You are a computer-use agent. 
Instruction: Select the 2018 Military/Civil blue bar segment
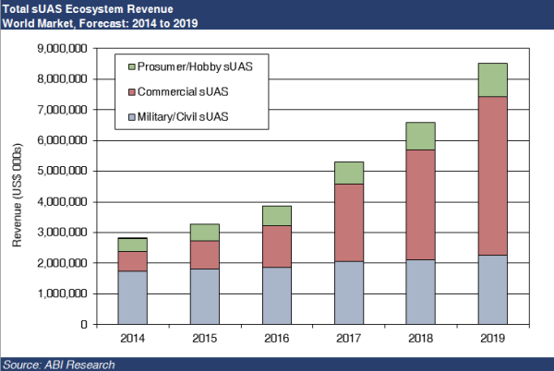coord(420,292)
